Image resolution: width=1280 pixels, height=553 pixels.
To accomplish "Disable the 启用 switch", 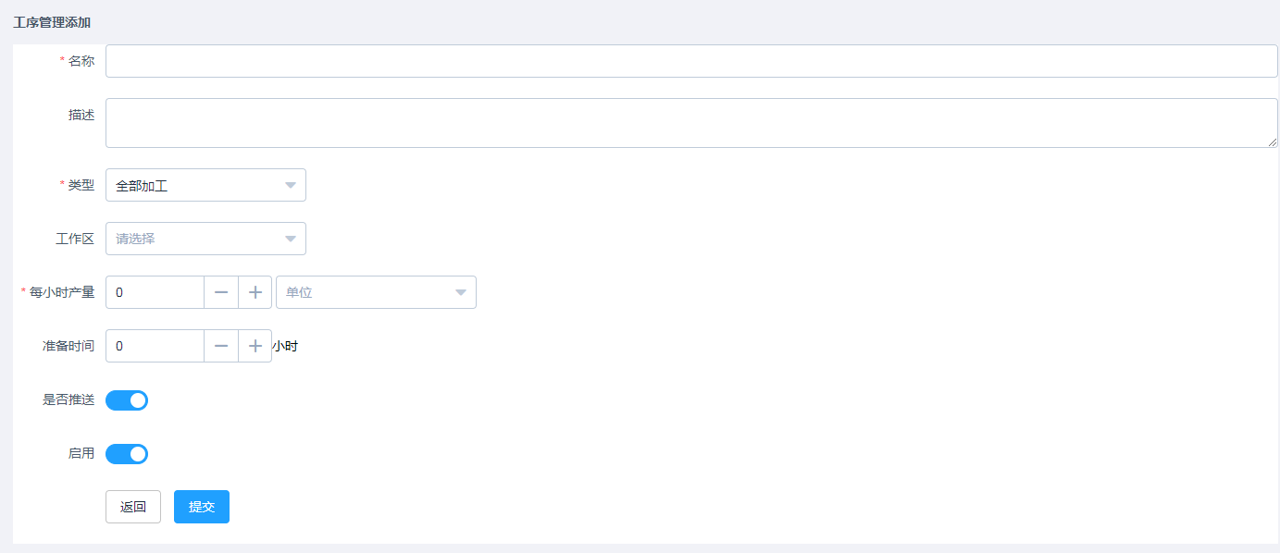I will pyautogui.click(x=127, y=454).
